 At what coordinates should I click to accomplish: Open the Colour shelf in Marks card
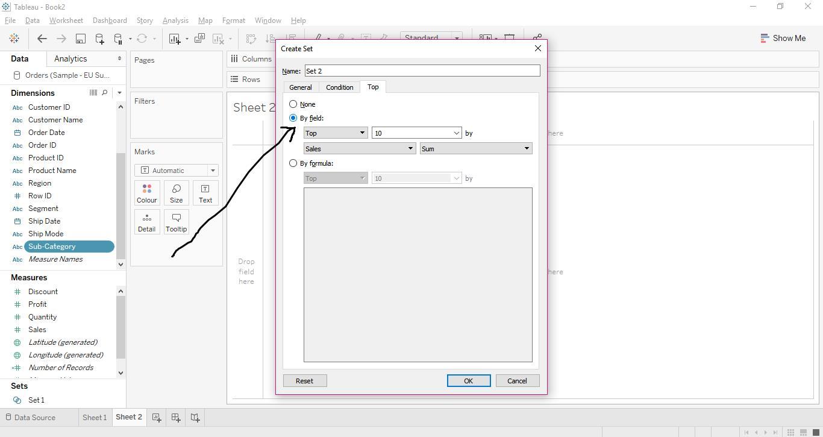pyautogui.click(x=146, y=193)
